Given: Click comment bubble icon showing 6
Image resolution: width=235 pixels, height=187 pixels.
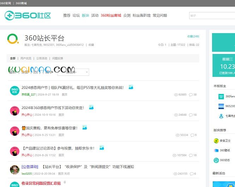Looking at the screenshot, I should coord(192,174).
